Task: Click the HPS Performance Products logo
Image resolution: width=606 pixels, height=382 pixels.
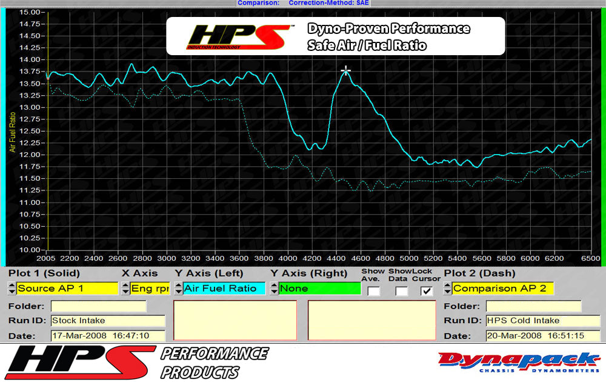Action: pyautogui.click(x=133, y=361)
